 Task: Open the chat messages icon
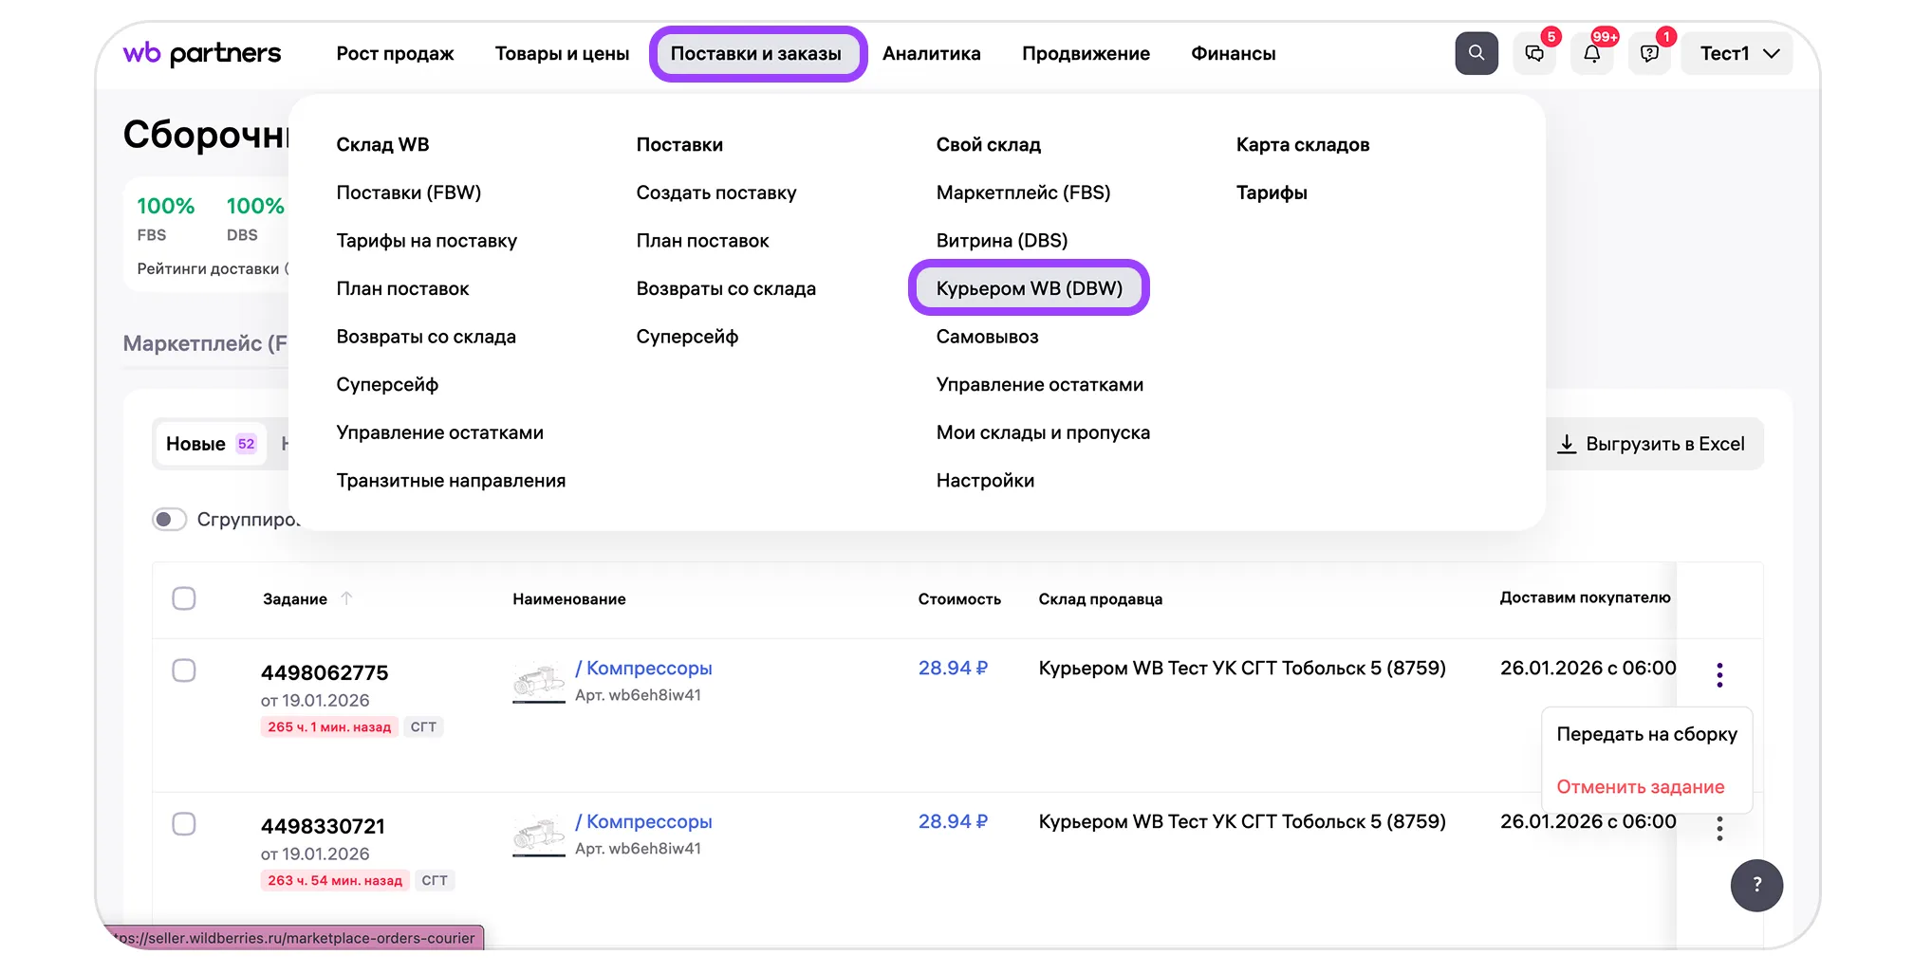click(1534, 54)
